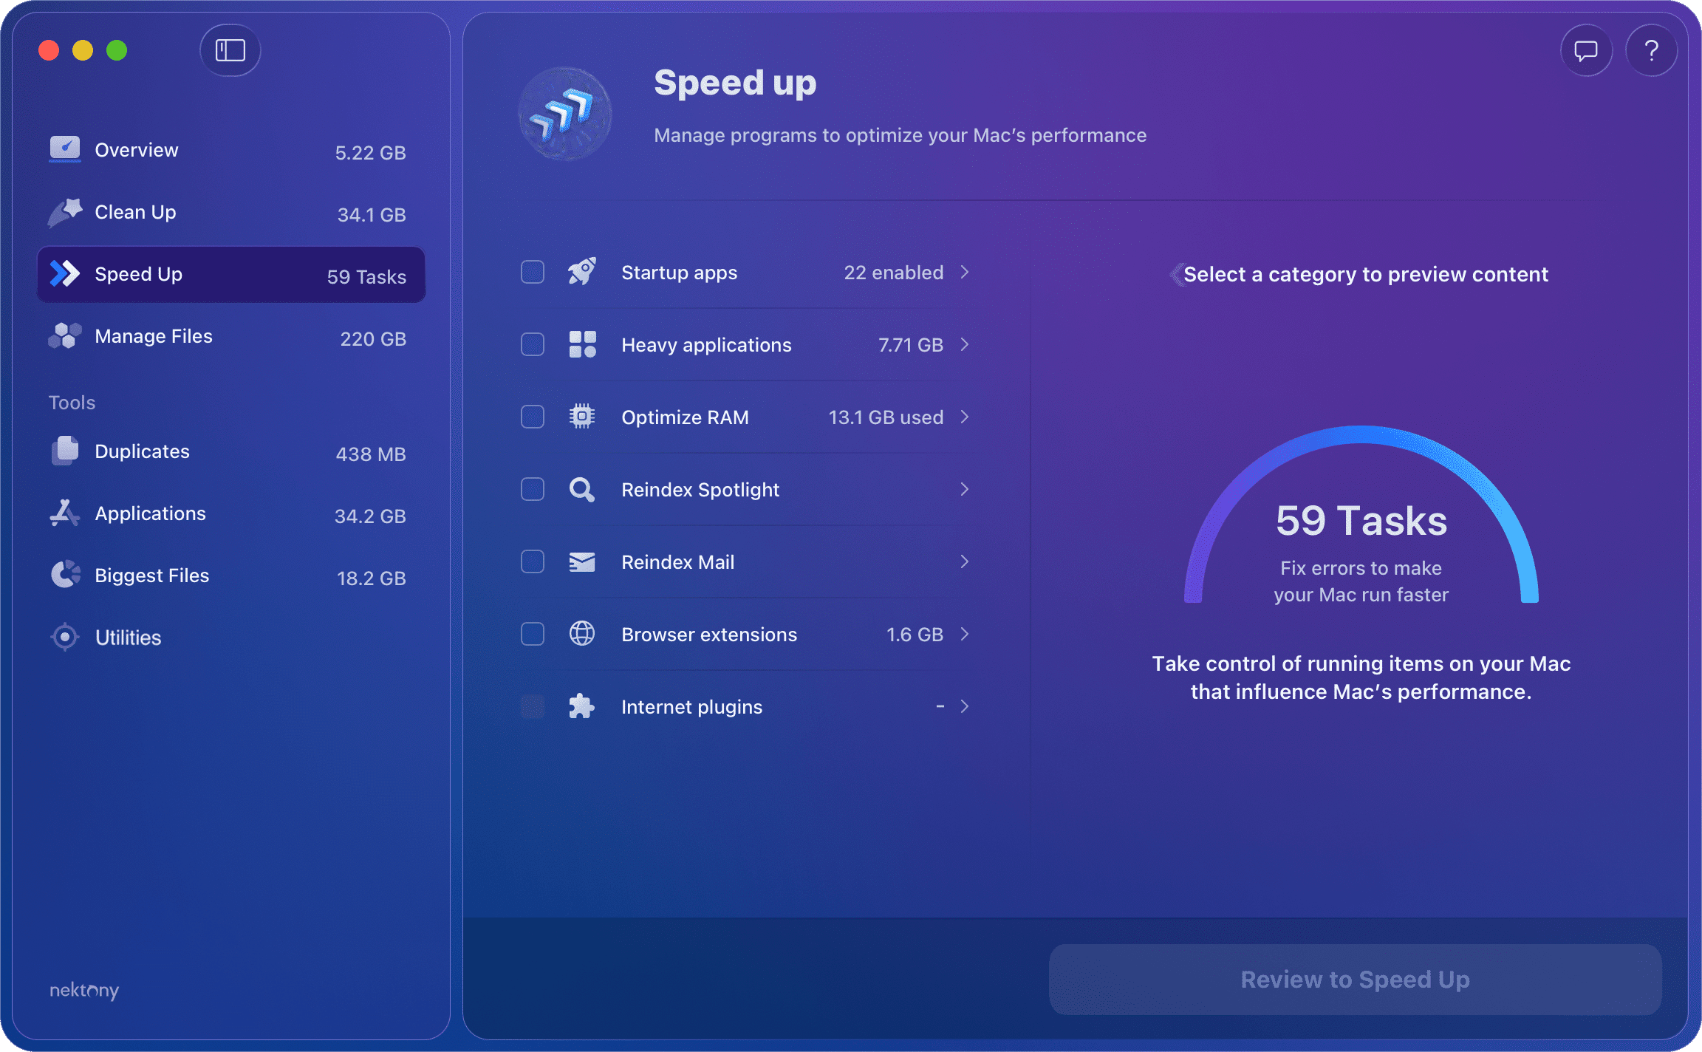
Task: Select the Clean Up rocket icon
Action: tap(65, 212)
